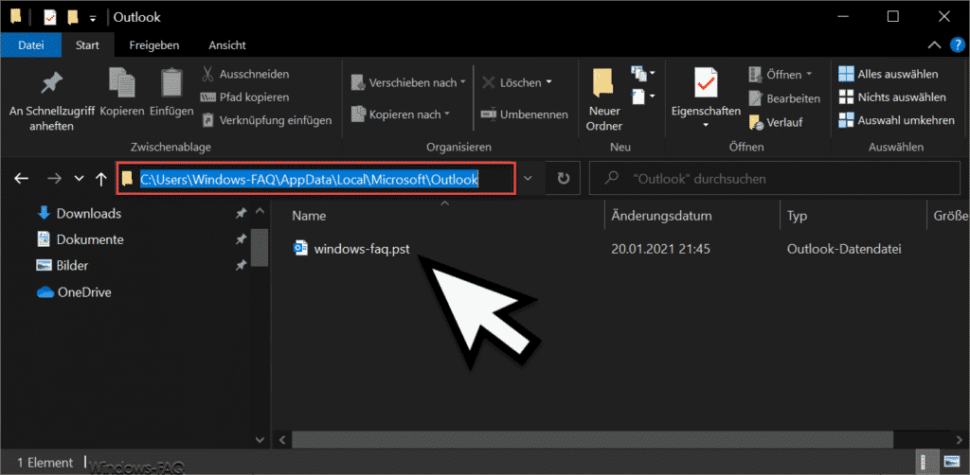Open the Einfacher Zugriff dropdown
Screen dimensions: 970x475
click(x=643, y=97)
